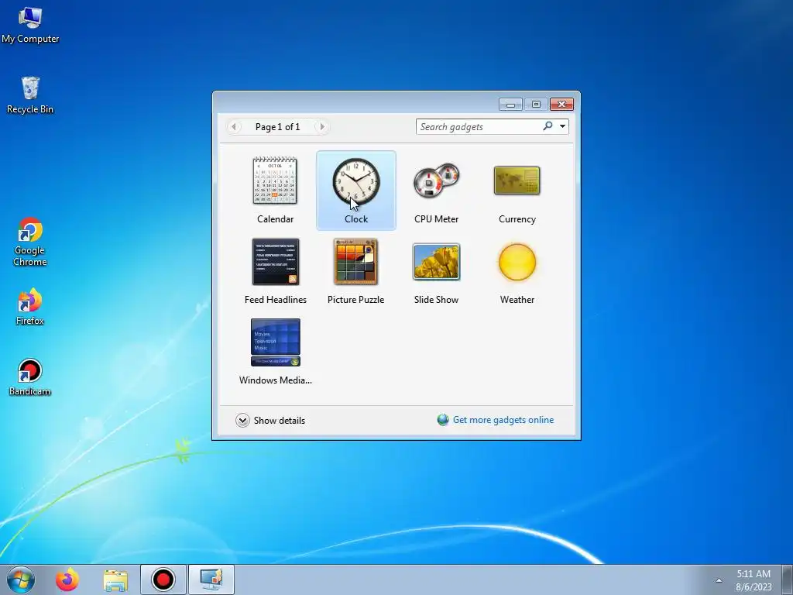Screen dimensions: 793x595
Task: Maximize the gadget gallery window
Action: 536,105
